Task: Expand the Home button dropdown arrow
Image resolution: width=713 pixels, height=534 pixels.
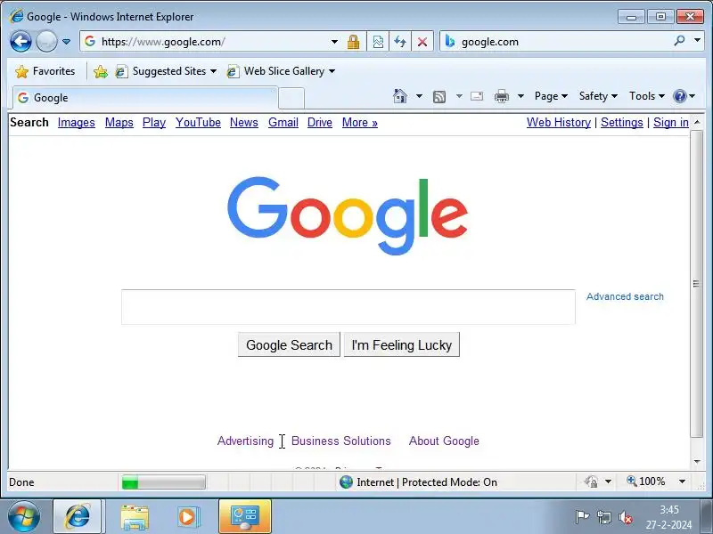Action: click(419, 96)
